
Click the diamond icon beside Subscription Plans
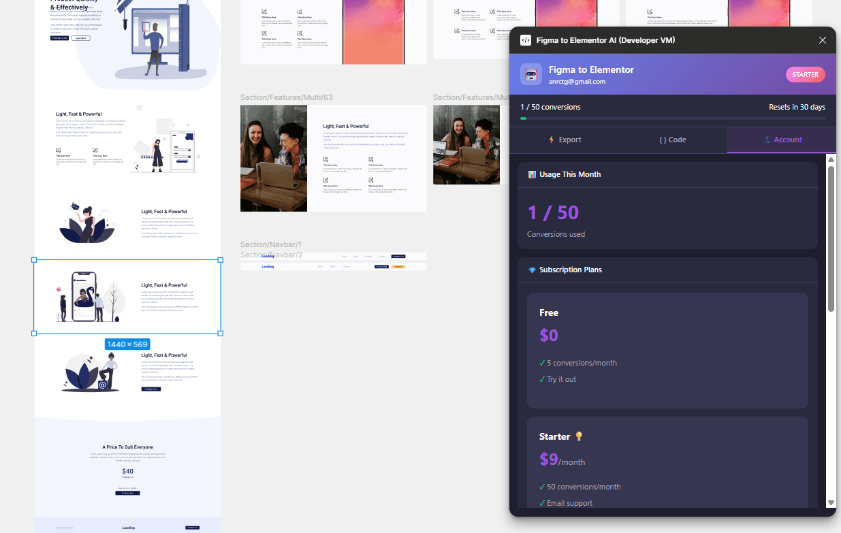pos(532,270)
